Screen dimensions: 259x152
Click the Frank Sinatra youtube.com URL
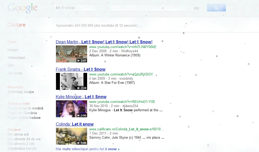[x=121, y=74]
